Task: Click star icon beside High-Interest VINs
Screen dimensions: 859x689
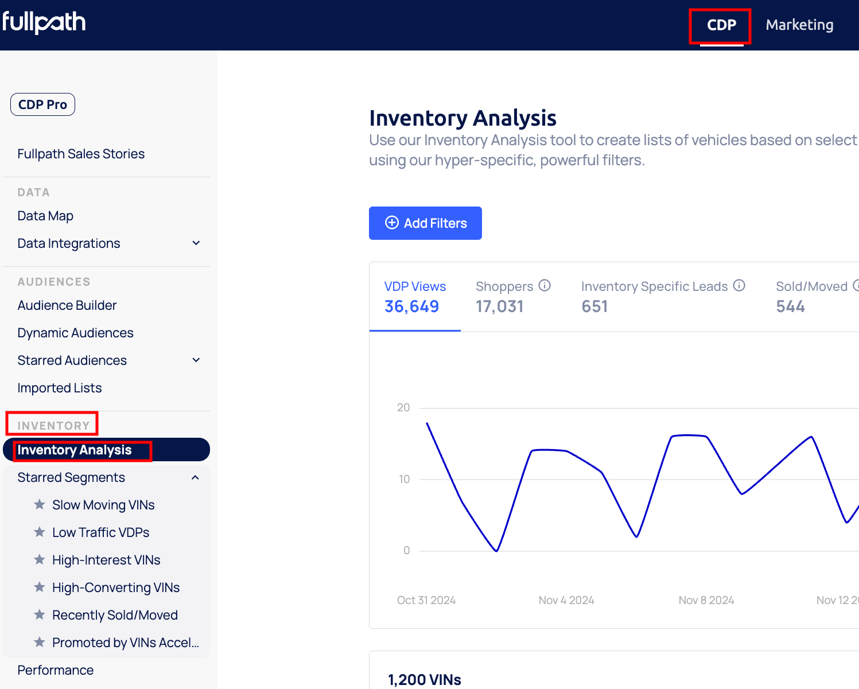Action: pyautogui.click(x=40, y=560)
